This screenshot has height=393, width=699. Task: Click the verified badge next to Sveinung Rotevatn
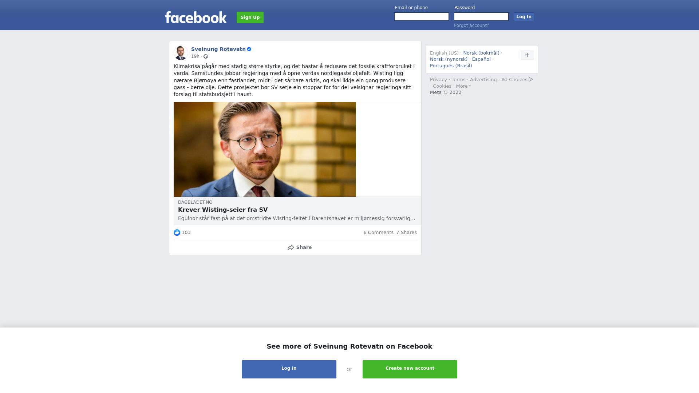(x=249, y=49)
